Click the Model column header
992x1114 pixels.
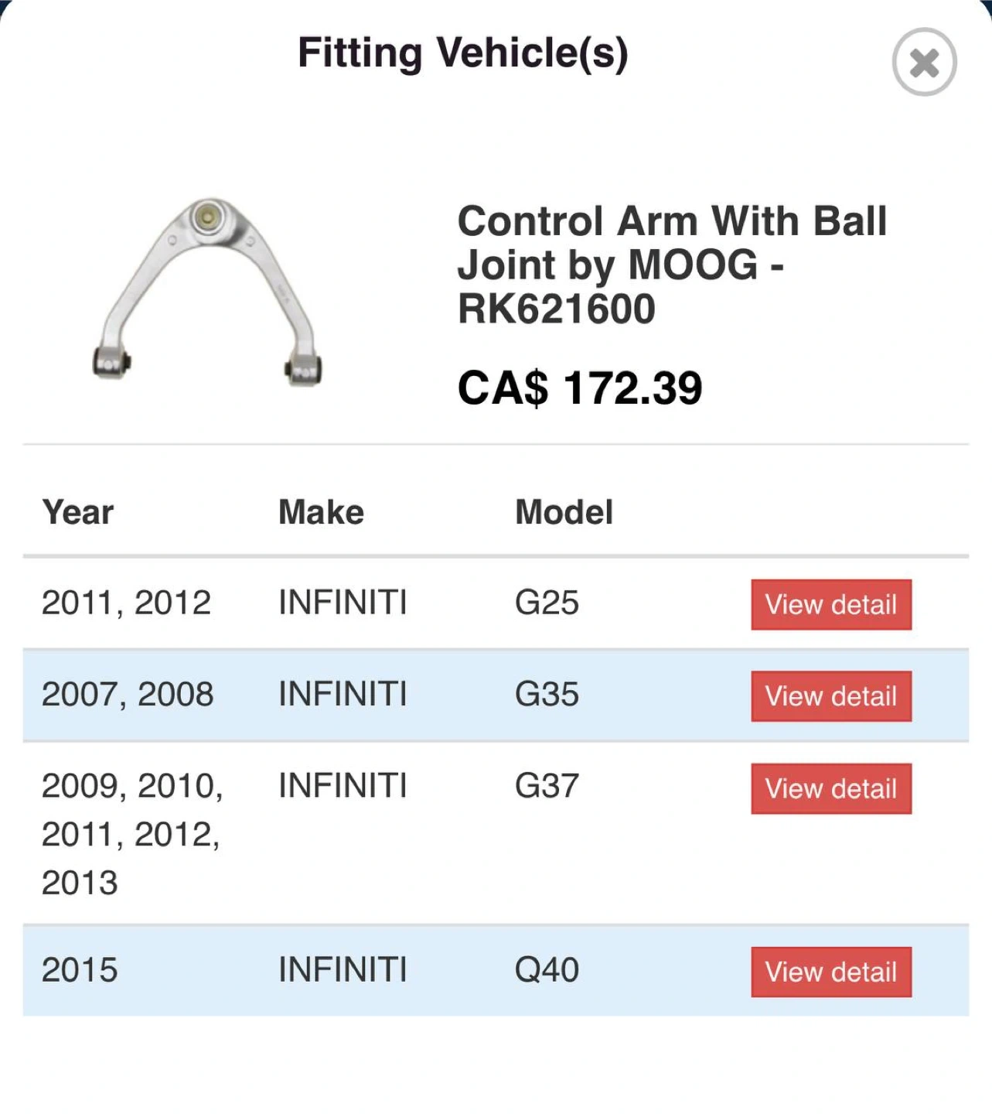tap(564, 512)
